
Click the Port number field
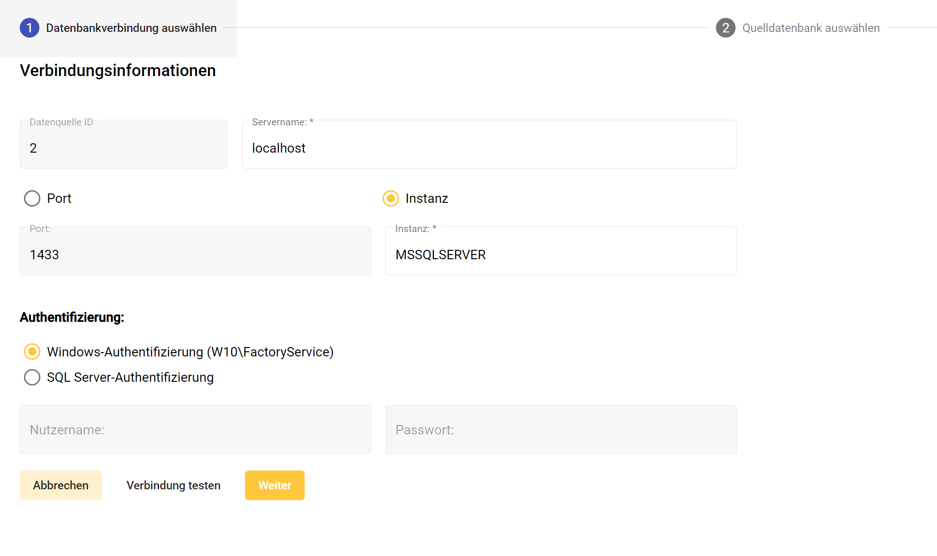click(x=195, y=255)
